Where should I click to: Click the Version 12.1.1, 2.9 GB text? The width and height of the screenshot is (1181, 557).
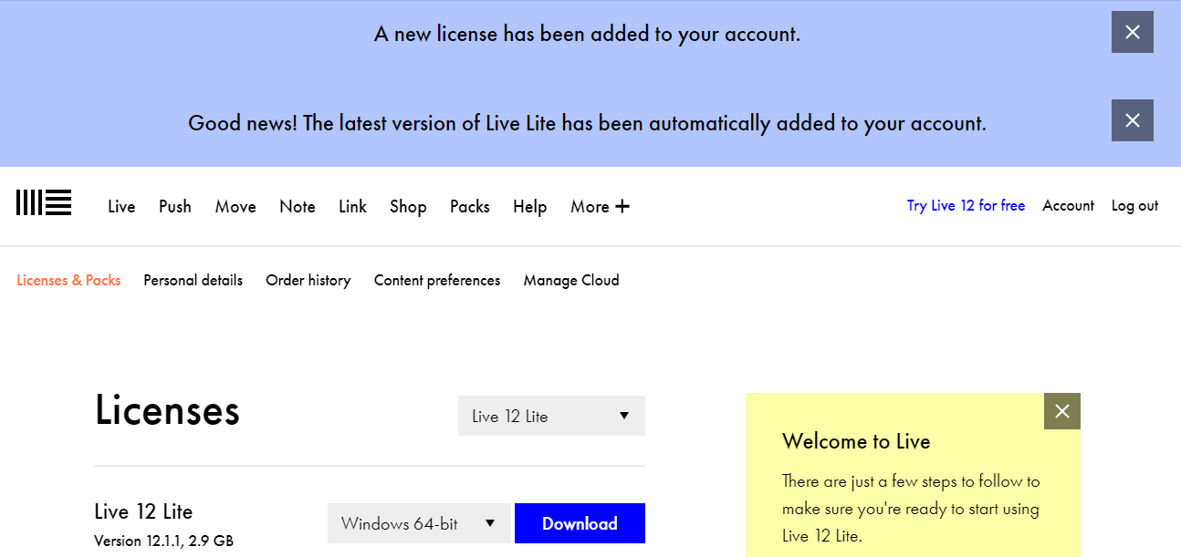pos(163,541)
